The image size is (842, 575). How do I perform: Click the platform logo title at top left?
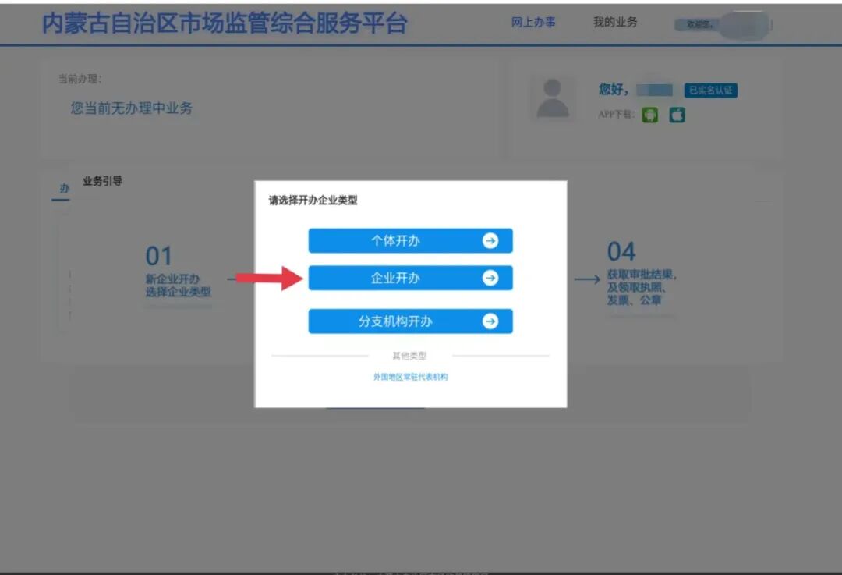tap(223, 23)
